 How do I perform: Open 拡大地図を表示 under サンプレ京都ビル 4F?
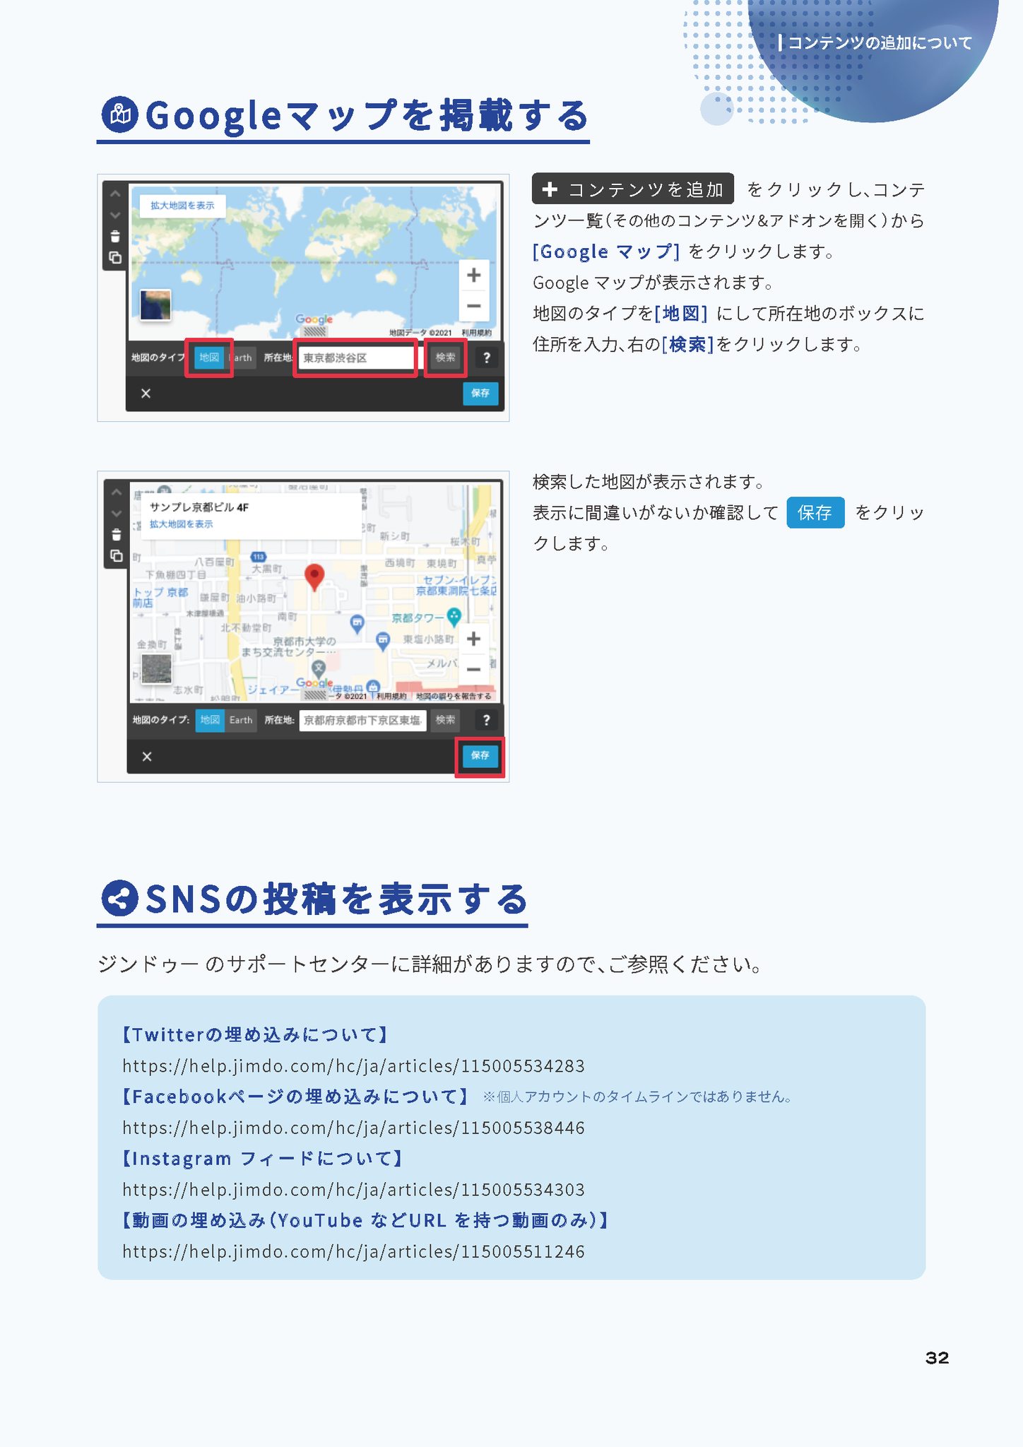pyautogui.click(x=181, y=524)
